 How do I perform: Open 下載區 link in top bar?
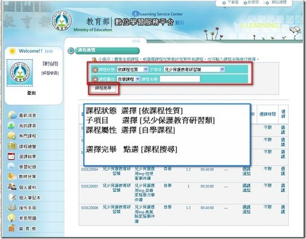pyautogui.click(x=233, y=2)
